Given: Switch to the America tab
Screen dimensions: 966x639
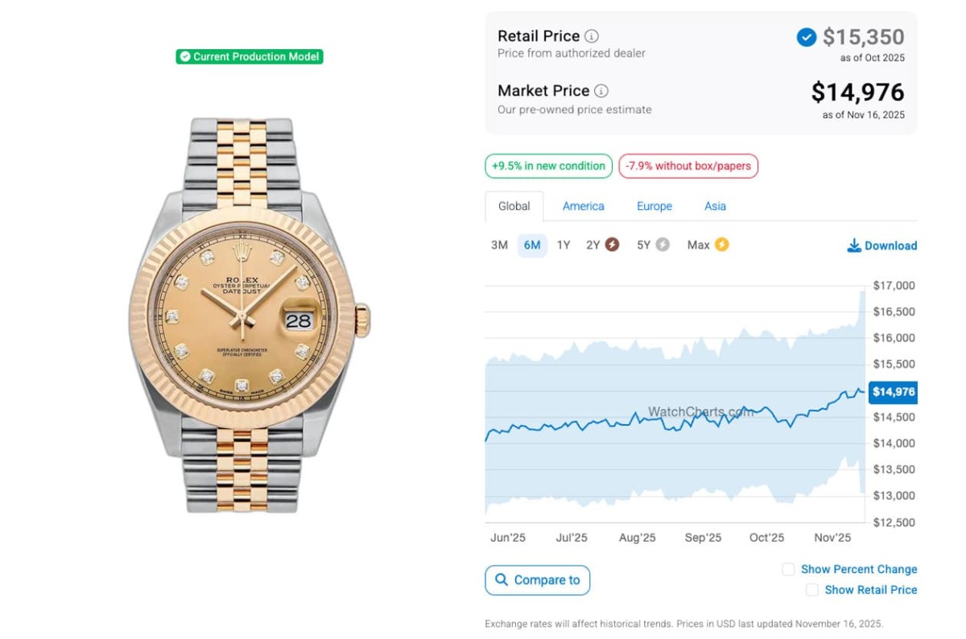Looking at the screenshot, I should pos(584,206).
